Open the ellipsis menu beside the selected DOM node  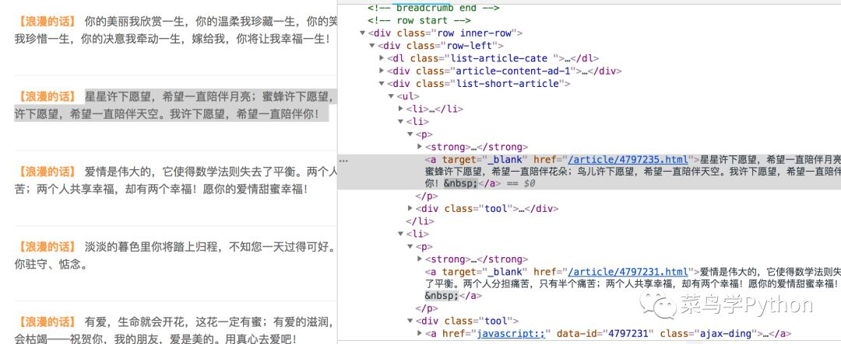[x=344, y=160]
